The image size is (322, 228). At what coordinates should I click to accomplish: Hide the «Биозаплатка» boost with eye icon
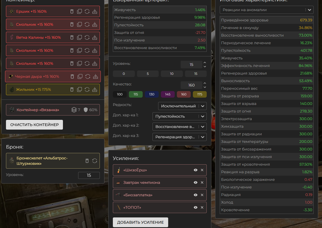coord(195,195)
